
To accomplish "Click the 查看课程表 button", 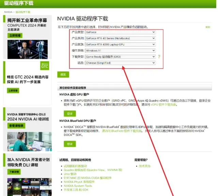I will pyautogui.click(x=16, y=126).
